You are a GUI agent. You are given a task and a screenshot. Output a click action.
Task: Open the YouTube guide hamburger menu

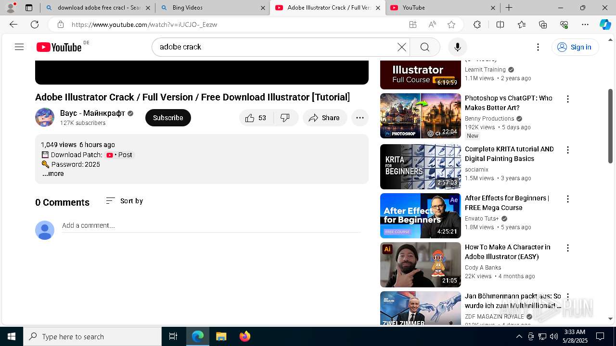tap(19, 47)
